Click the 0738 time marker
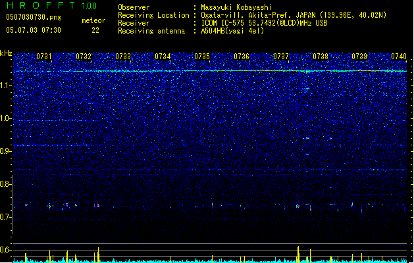The height and width of the screenshot is (263, 414). point(321,57)
